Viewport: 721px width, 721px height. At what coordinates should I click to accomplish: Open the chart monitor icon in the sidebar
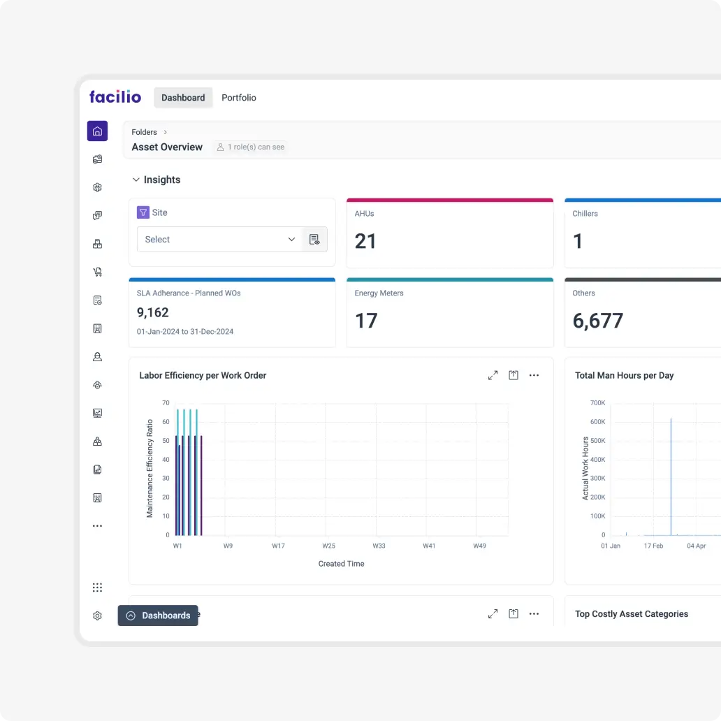(x=97, y=413)
